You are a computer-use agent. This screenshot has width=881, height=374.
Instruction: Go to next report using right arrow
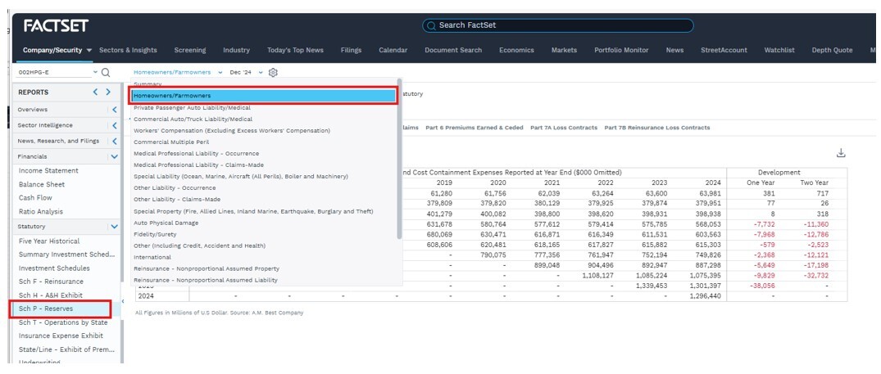[x=108, y=92]
